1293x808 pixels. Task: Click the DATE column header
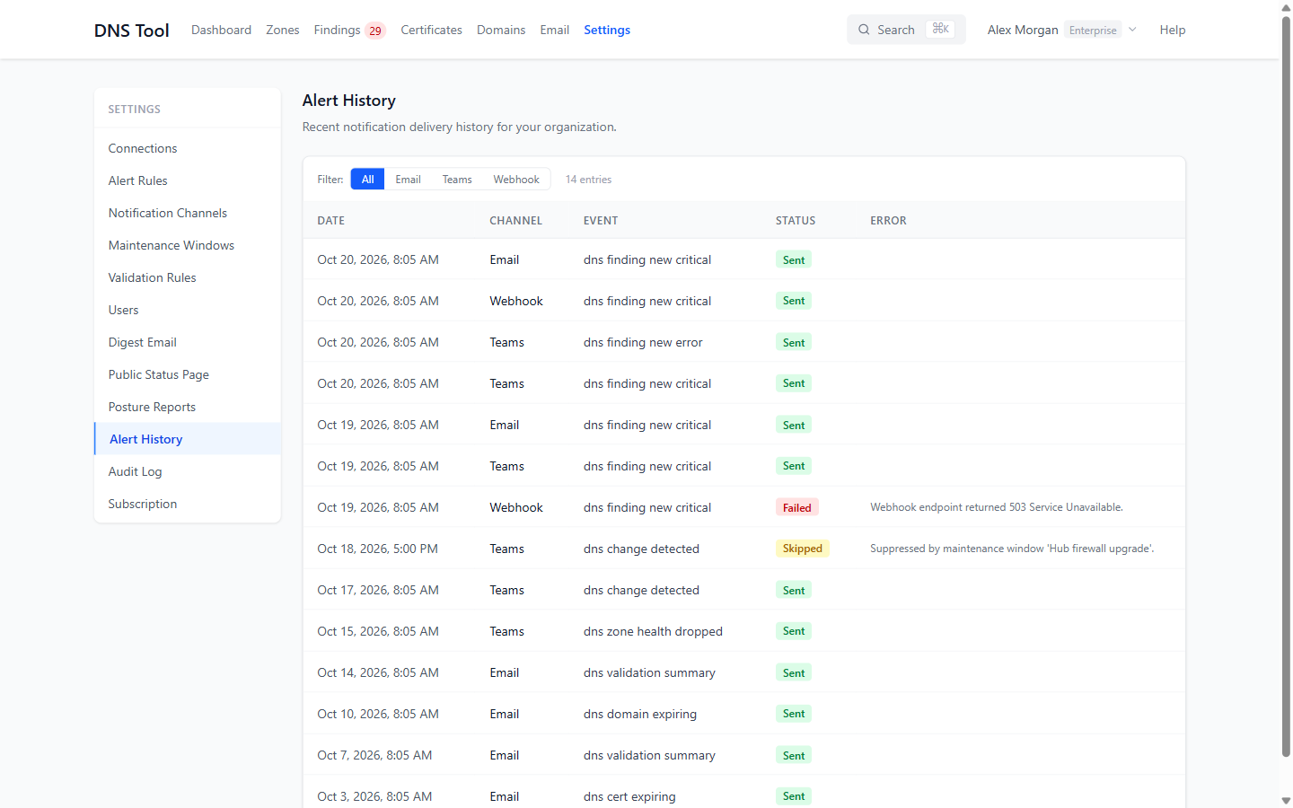(x=330, y=220)
